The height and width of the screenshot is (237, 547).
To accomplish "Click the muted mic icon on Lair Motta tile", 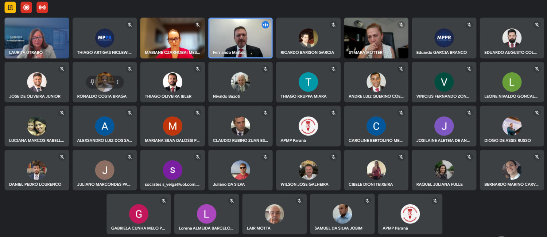I will pos(299,201).
